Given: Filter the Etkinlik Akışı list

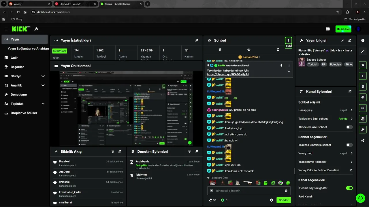Looking at the screenshot, I should click(113, 152).
